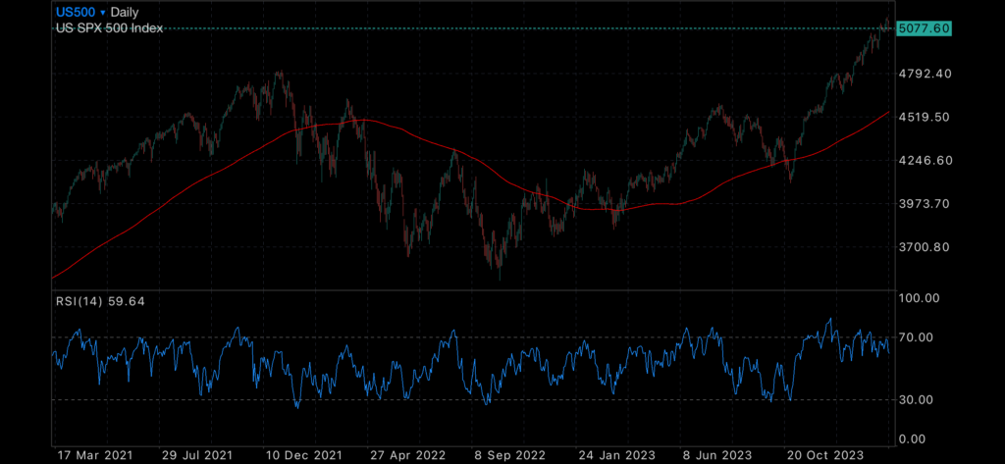Click the 4519.50 price axis label
The image size is (1005, 464).
[x=925, y=118]
